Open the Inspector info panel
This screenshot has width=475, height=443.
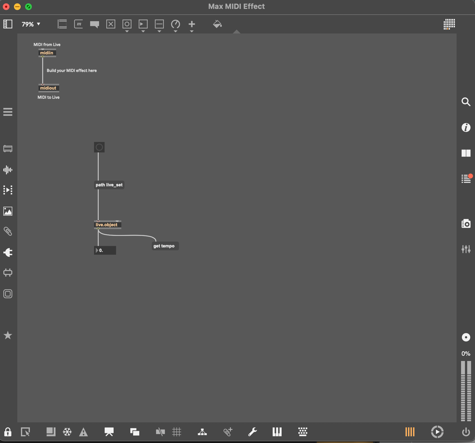[x=466, y=127]
